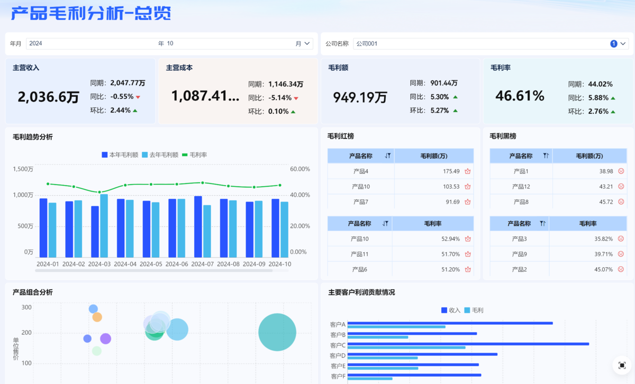635x384 pixels.
Task: Click green up arrow beside 毛利率 同比 5.88%
Action: click(613, 98)
